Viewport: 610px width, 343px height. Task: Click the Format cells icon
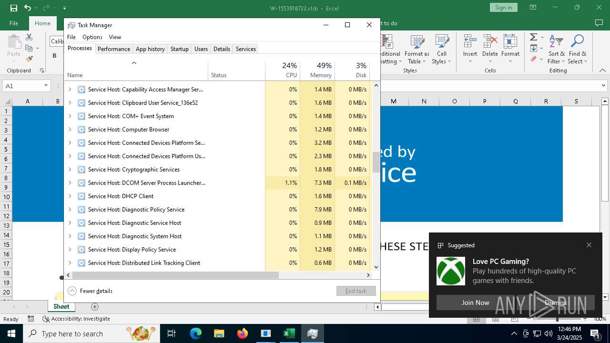pos(510,41)
